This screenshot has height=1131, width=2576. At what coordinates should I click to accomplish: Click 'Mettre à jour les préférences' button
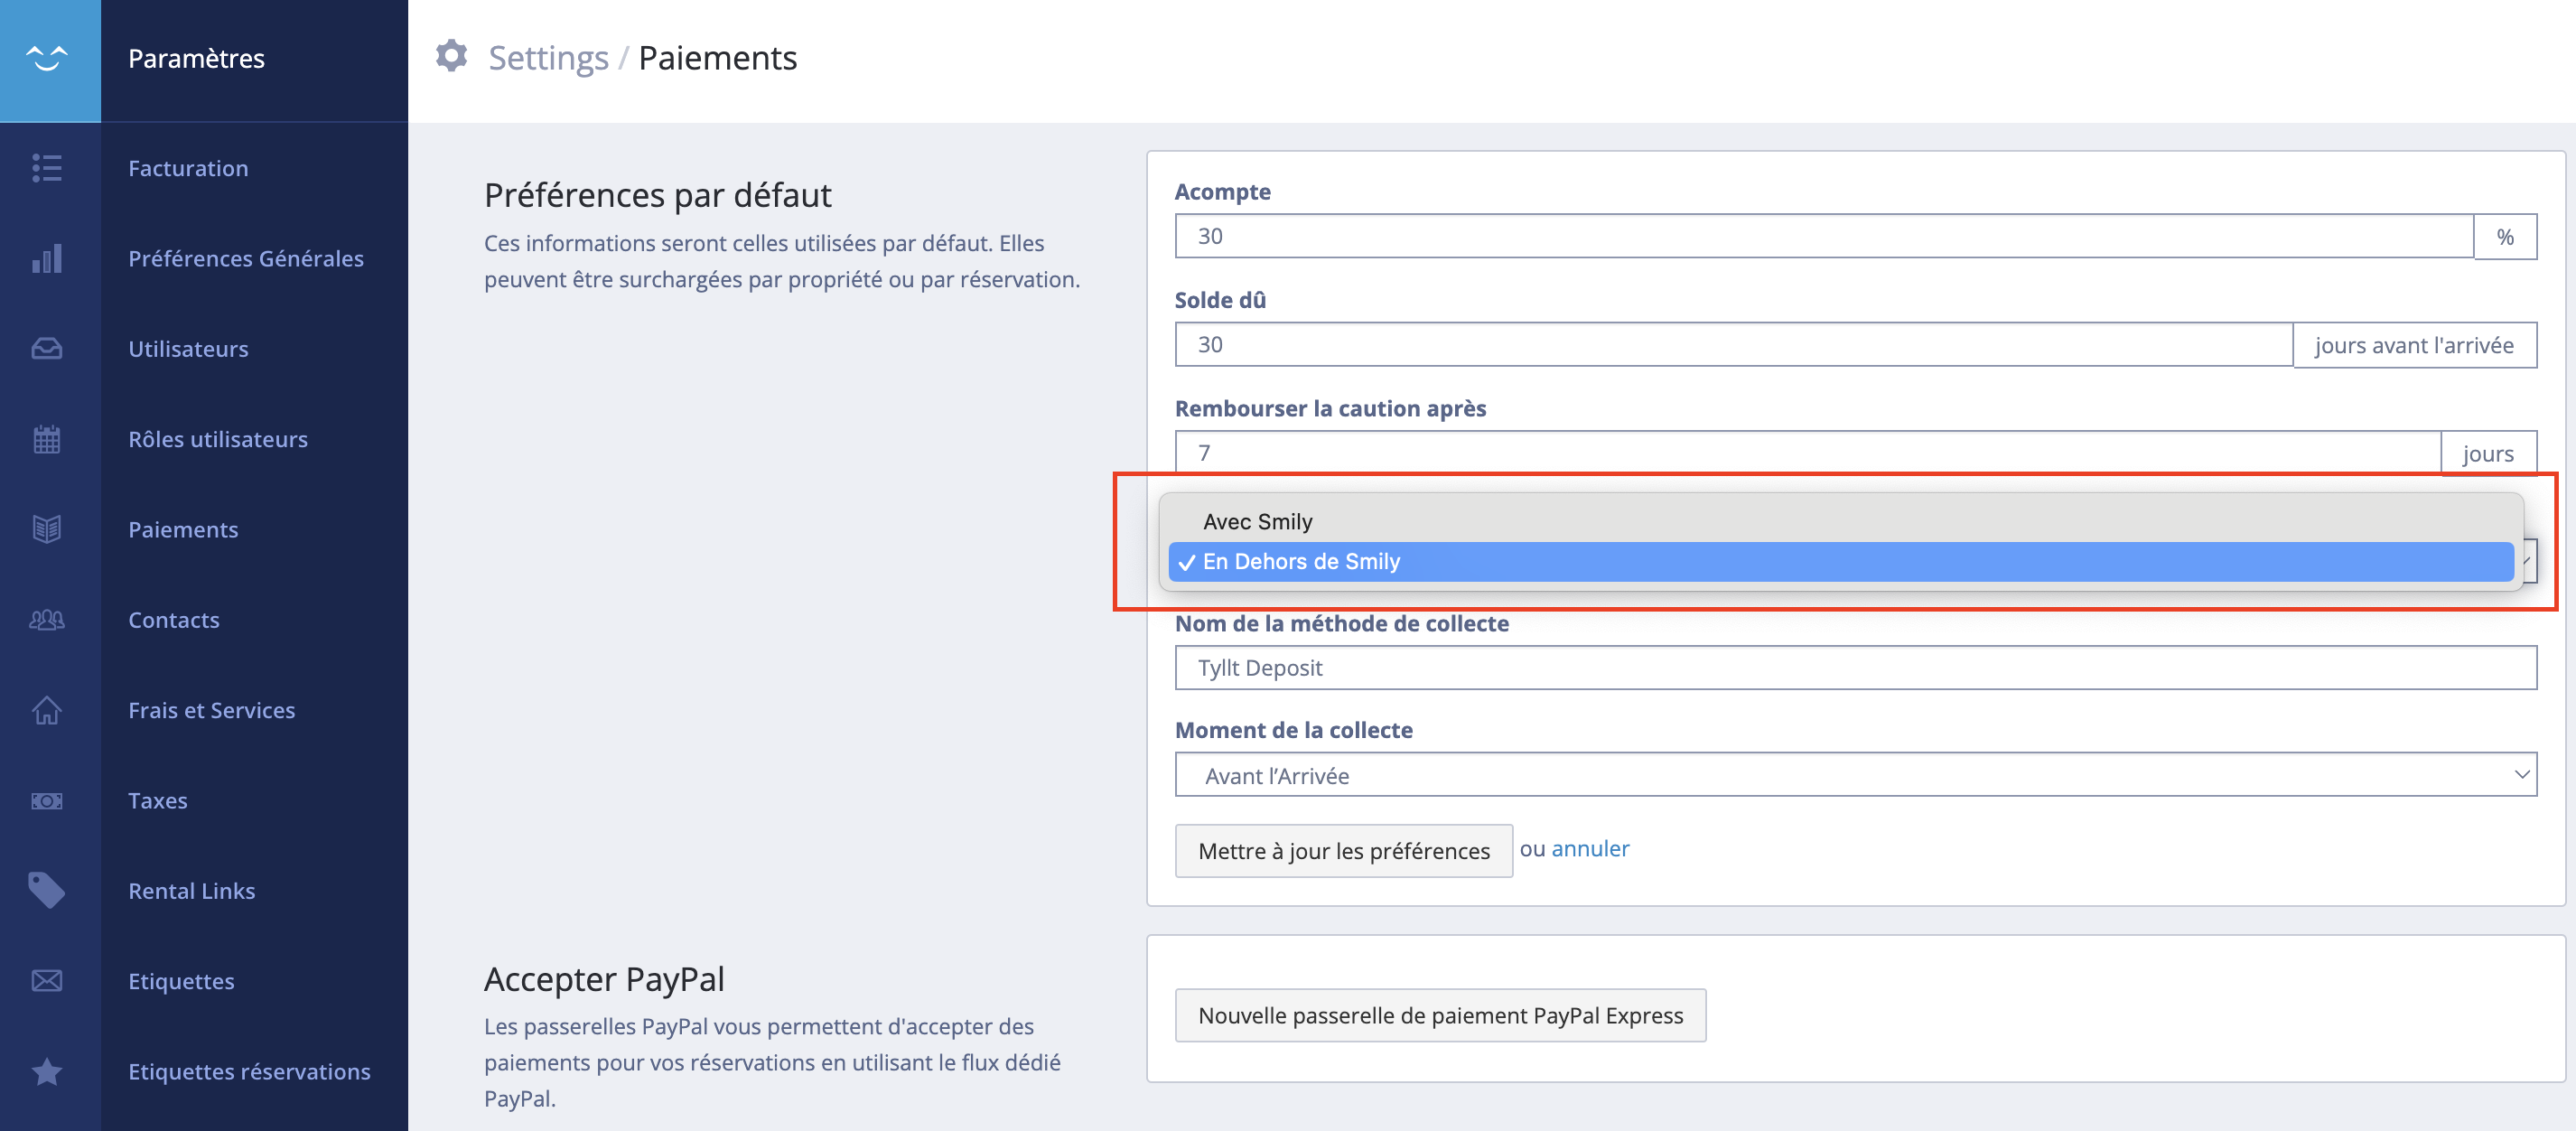tap(1343, 851)
